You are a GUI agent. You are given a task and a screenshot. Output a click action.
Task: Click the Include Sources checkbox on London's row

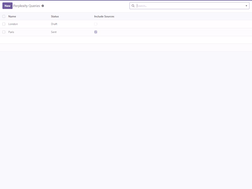pos(95,24)
